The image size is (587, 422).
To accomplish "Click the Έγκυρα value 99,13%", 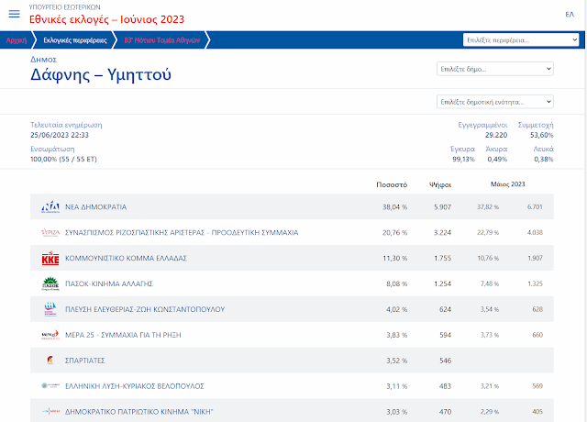I will pyautogui.click(x=463, y=159).
